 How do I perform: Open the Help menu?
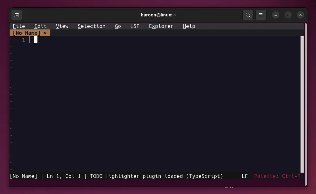(189, 26)
